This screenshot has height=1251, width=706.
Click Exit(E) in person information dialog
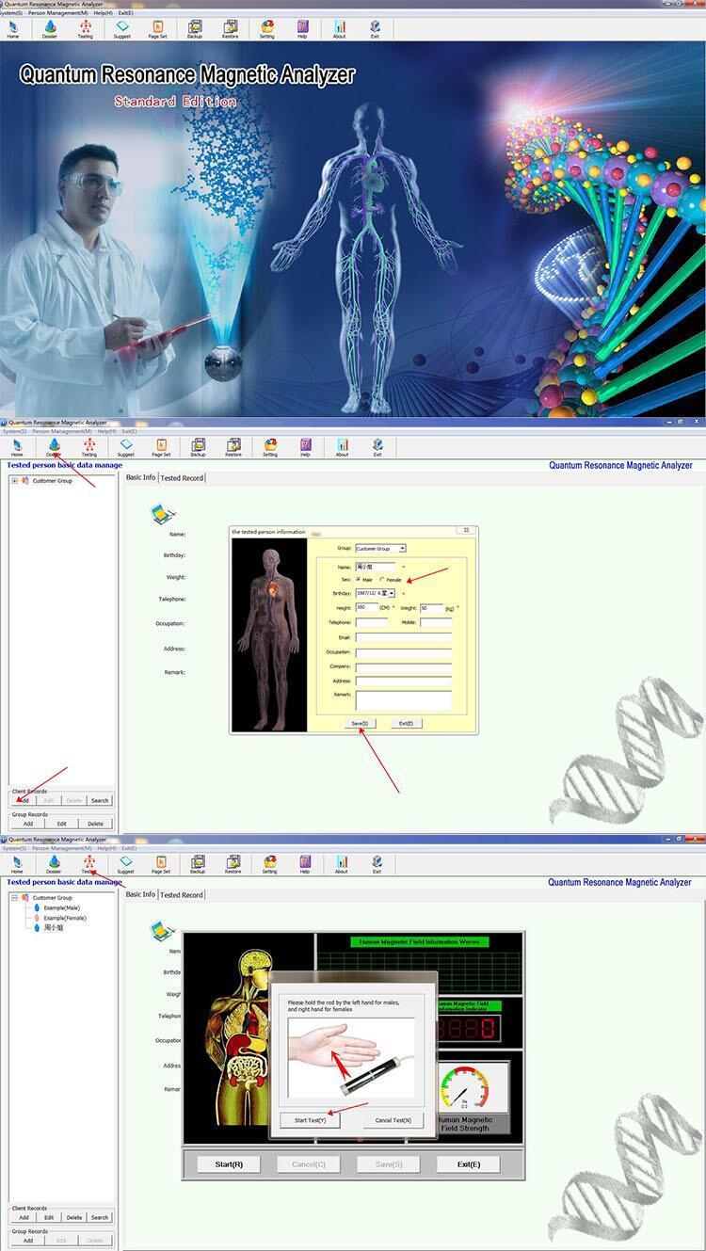tap(405, 723)
